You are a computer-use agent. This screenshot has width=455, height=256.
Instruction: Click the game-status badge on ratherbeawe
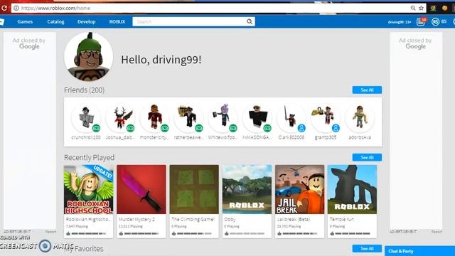click(199, 128)
